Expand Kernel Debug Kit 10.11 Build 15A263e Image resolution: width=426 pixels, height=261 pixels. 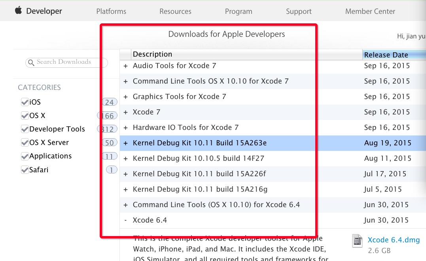point(125,143)
